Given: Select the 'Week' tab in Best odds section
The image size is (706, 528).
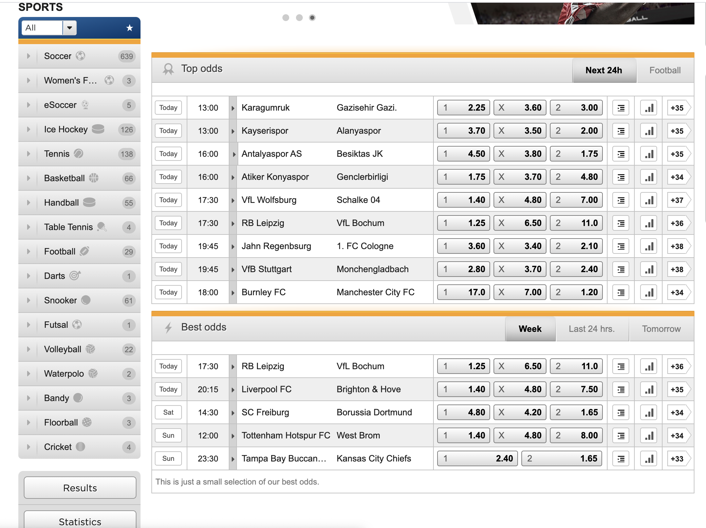Looking at the screenshot, I should [529, 328].
